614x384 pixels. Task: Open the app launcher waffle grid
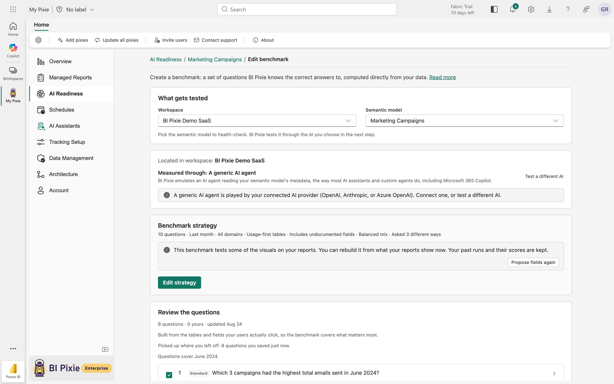(13, 9)
